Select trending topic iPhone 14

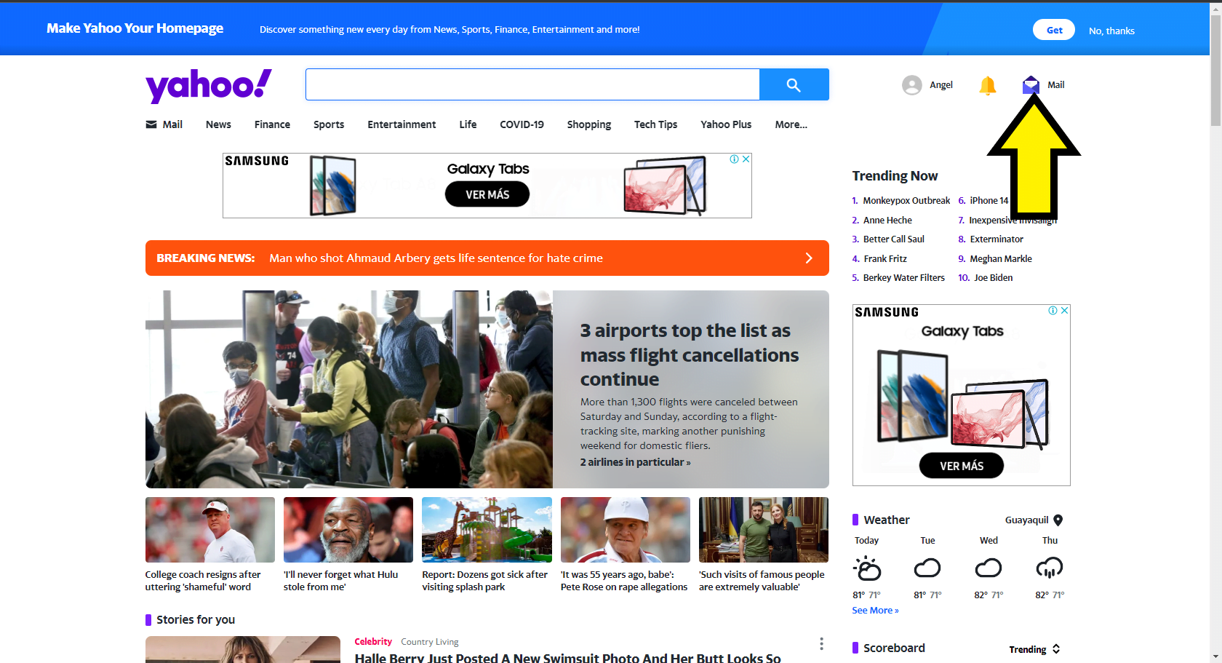[989, 201]
